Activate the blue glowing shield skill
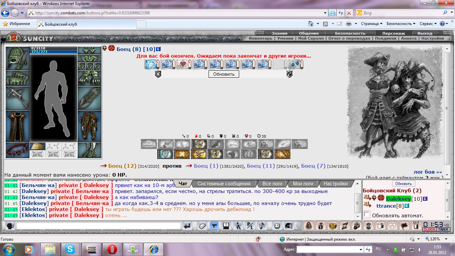 tap(166, 154)
